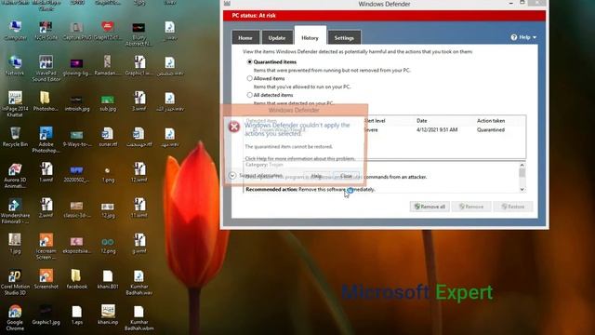Screen dimensions: 595x335
Task: Click the details pane scroll up arrow
Action: 522,166
